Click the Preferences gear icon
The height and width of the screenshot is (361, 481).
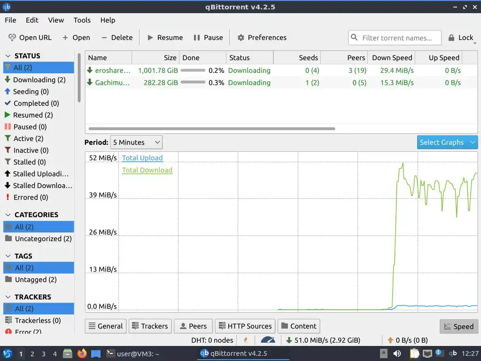click(241, 38)
